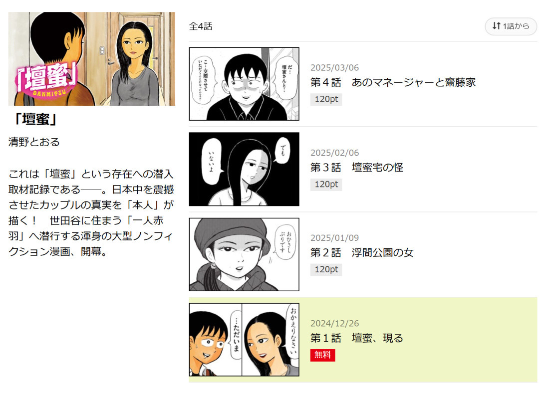Click the red 無料 badge
The width and height of the screenshot is (539, 396).
(x=322, y=355)
